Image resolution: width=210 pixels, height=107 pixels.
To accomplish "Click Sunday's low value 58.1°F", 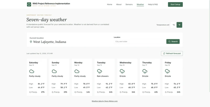I will click(64, 88).
